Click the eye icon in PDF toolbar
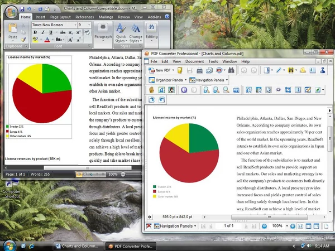Screen dimensions: 335x251 coord(278,90)
